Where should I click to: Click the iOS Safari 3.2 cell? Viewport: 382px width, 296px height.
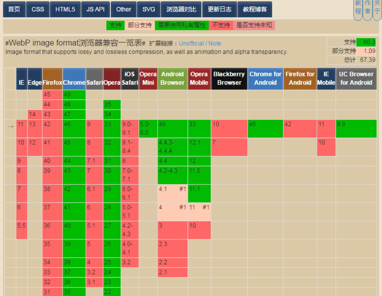pyautogui.click(x=130, y=262)
